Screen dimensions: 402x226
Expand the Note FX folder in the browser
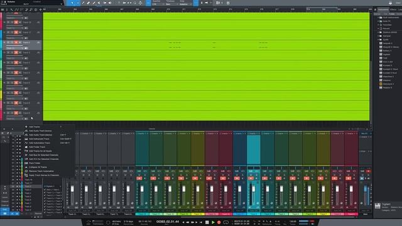pos(378,21)
